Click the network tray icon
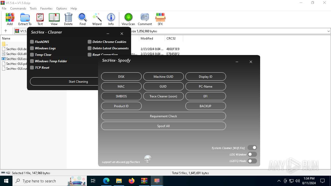The height and width of the screenshot is (186, 331). pyautogui.click(x=291, y=181)
